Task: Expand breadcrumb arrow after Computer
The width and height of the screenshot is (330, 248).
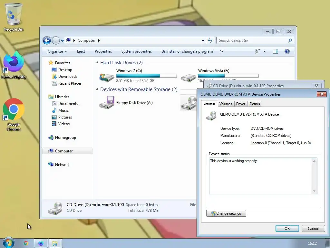Action: pyautogui.click(x=99, y=40)
